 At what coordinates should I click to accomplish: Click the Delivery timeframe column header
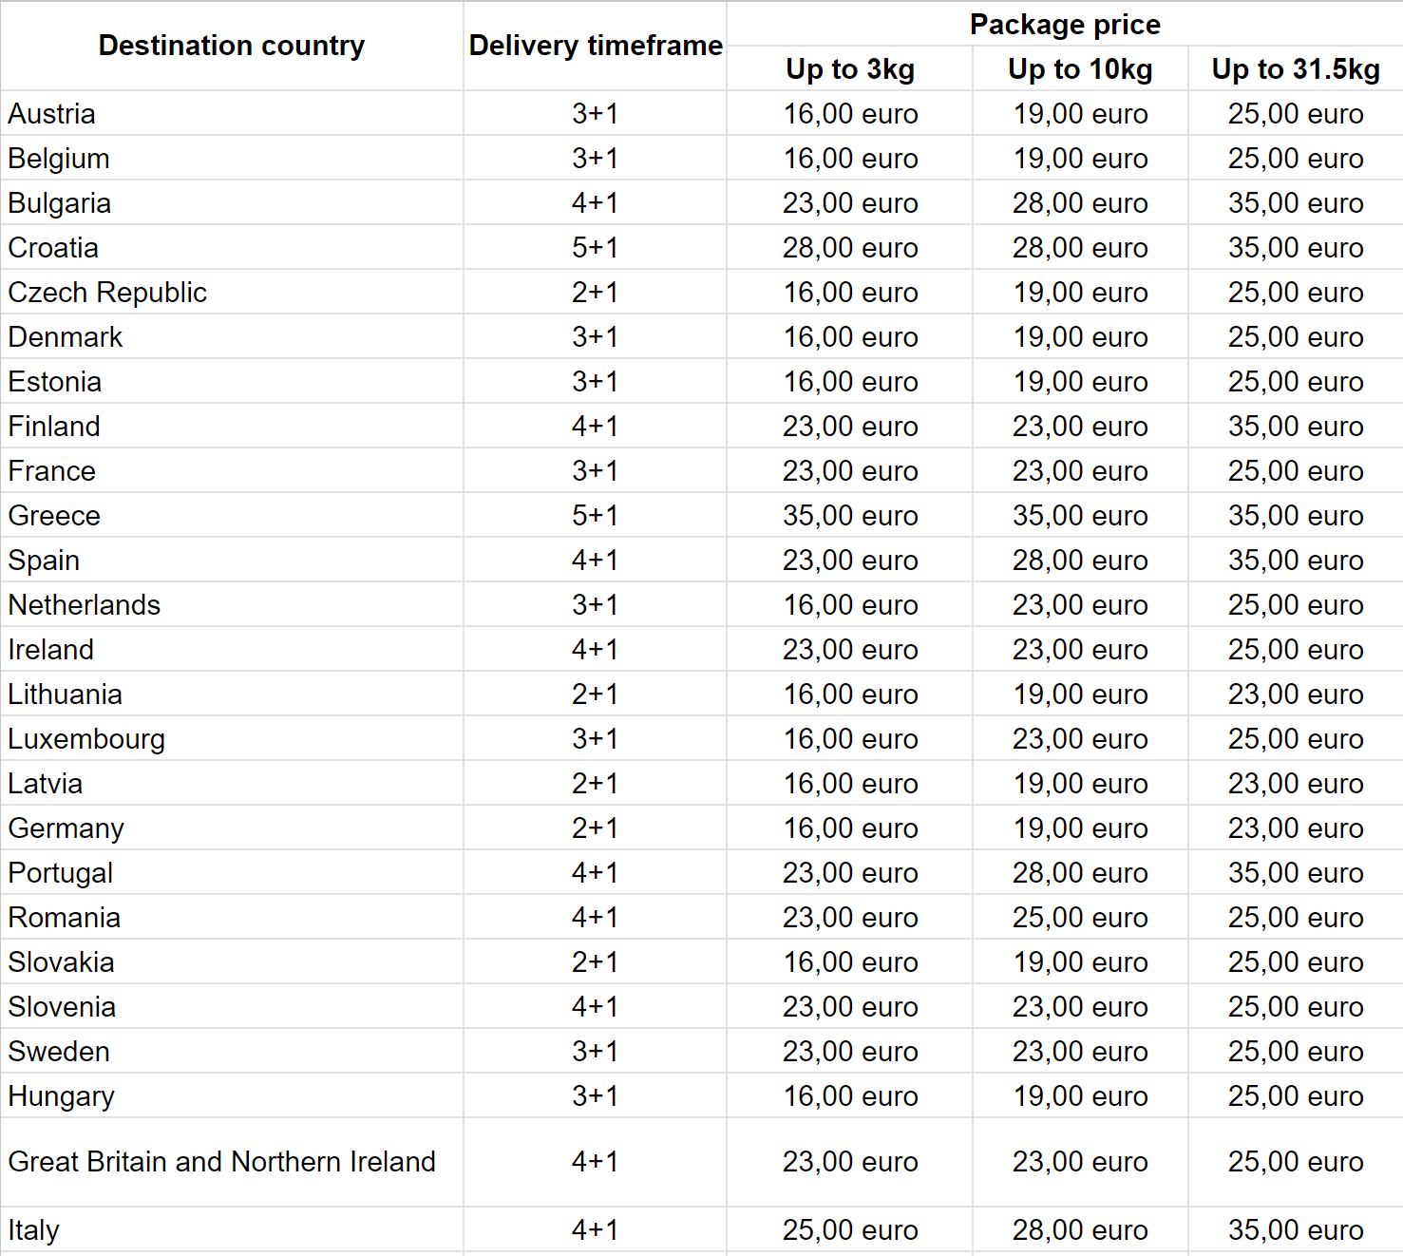click(x=596, y=46)
